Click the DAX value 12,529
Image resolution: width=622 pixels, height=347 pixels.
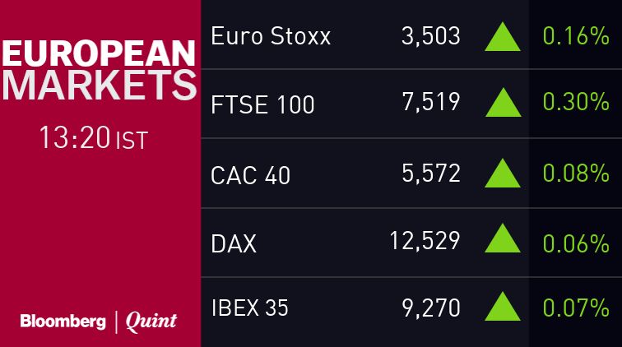pyautogui.click(x=425, y=243)
